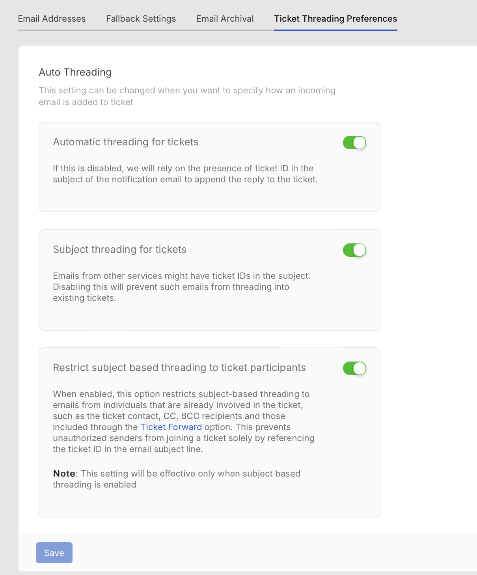Click the Subject threading for tickets title

click(x=119, y=250)
